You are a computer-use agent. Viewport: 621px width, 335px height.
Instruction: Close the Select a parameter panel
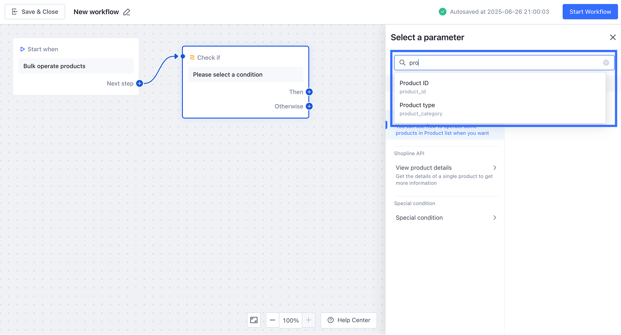(613, 37)
